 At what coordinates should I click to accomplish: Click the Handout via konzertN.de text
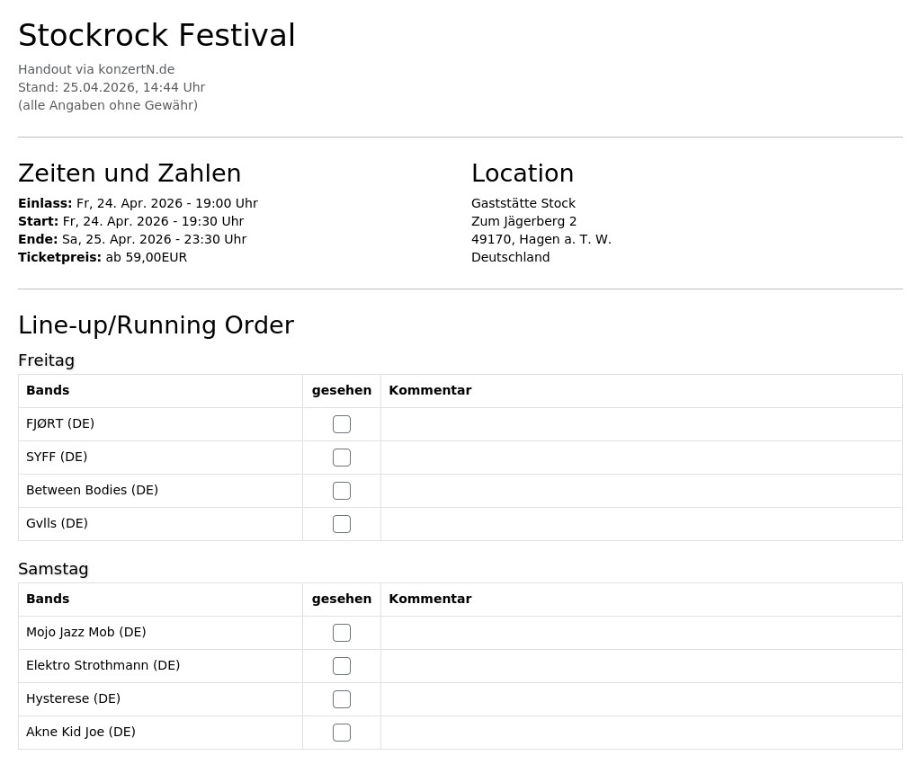[x=96, y=69]
